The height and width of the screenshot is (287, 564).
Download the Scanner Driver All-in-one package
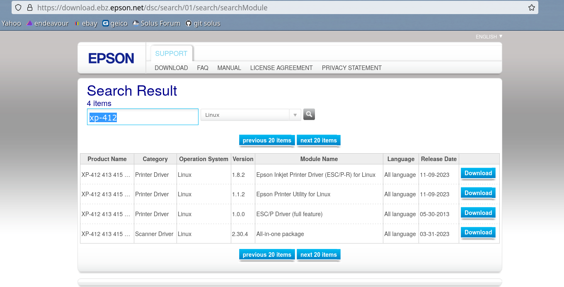pyautogui.click(x=478, y=233)
